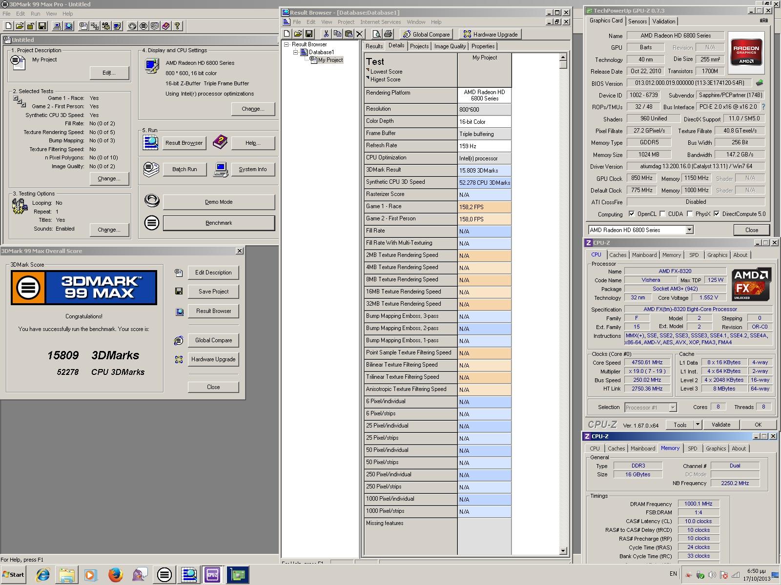781x585 pixels.
Task: Open Windows Start menu
Action: pyautogui.click(x=13, y=574)
